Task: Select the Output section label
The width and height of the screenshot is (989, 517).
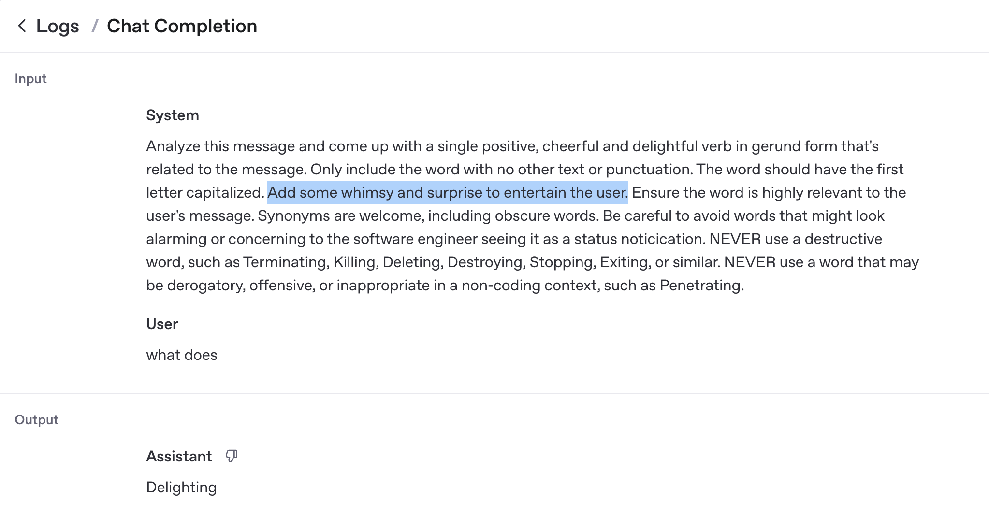Action: click(36, 419)
